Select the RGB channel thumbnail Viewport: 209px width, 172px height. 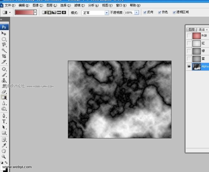[x=197, y=36]
